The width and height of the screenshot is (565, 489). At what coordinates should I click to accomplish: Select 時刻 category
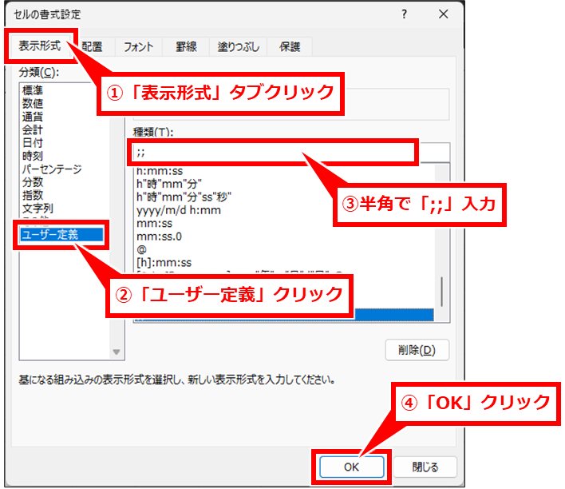tap(33, 156)
